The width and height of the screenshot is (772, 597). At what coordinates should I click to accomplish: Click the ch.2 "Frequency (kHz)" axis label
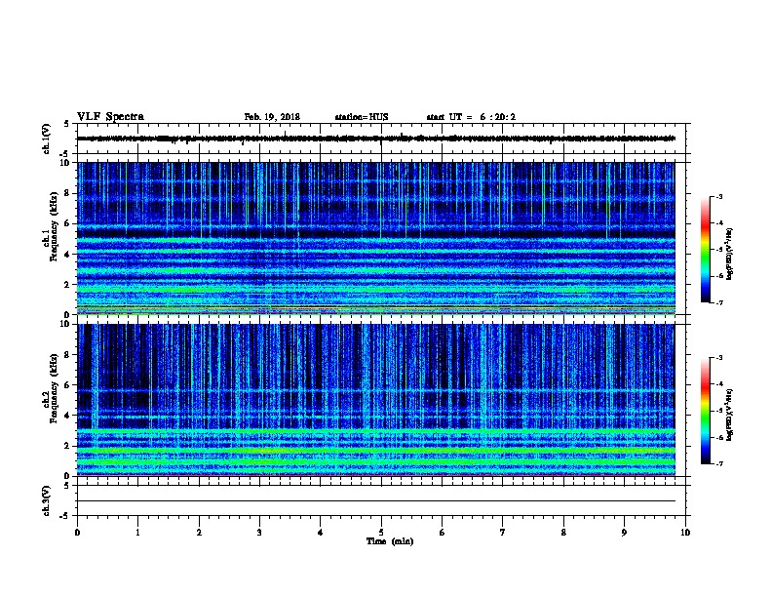[x=54, y=388]
